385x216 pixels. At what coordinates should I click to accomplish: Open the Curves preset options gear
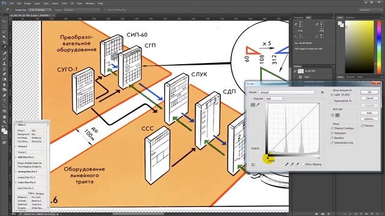pos(322,92)
